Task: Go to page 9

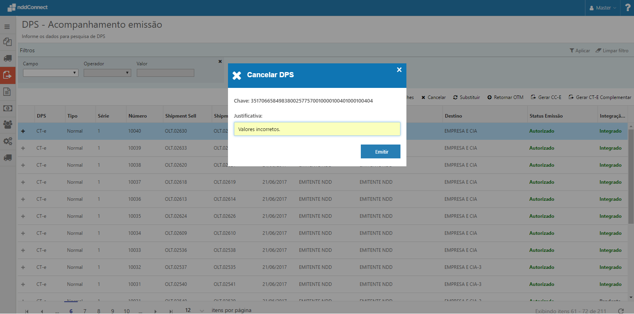Action: click(x=113, y=311)
